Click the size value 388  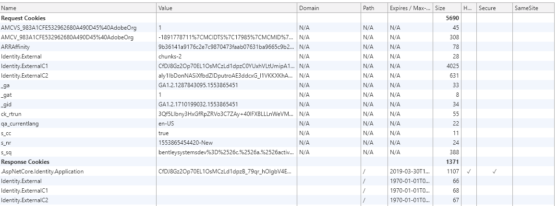click(x=454, y=152)
